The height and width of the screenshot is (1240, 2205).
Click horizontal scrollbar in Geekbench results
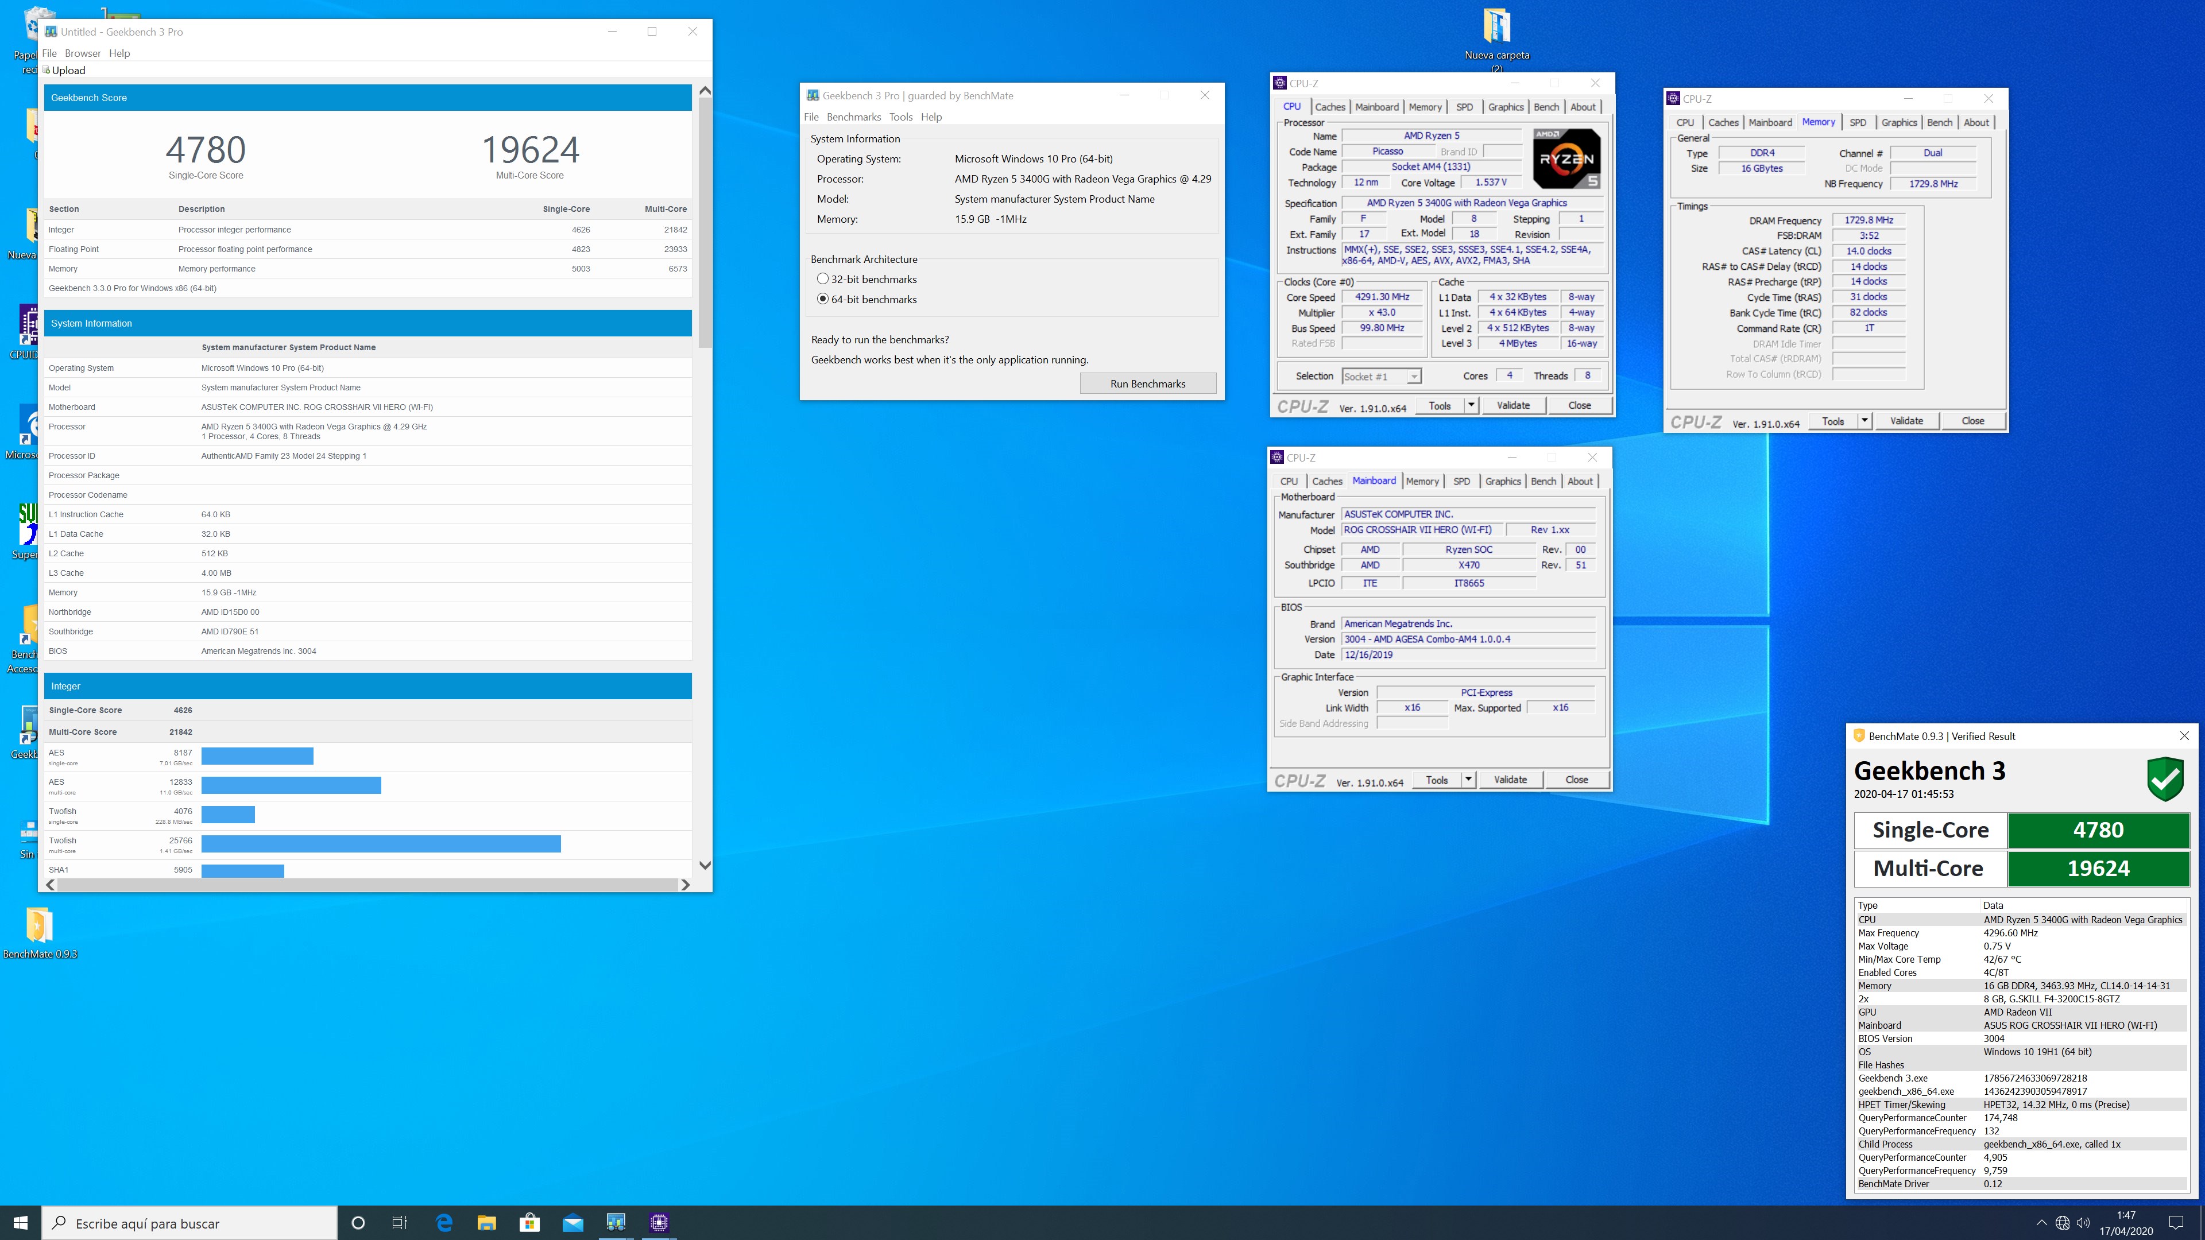tap(367, 885)
